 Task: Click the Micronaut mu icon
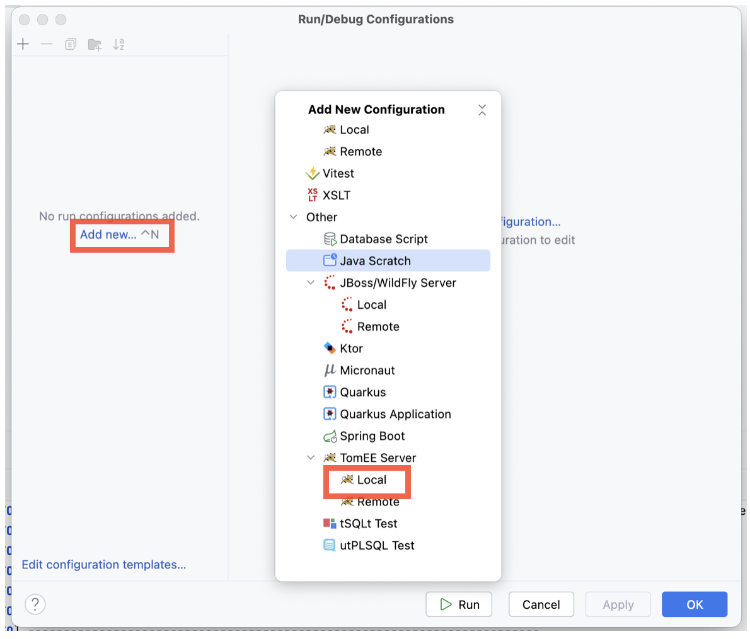[x=330, y=370]
